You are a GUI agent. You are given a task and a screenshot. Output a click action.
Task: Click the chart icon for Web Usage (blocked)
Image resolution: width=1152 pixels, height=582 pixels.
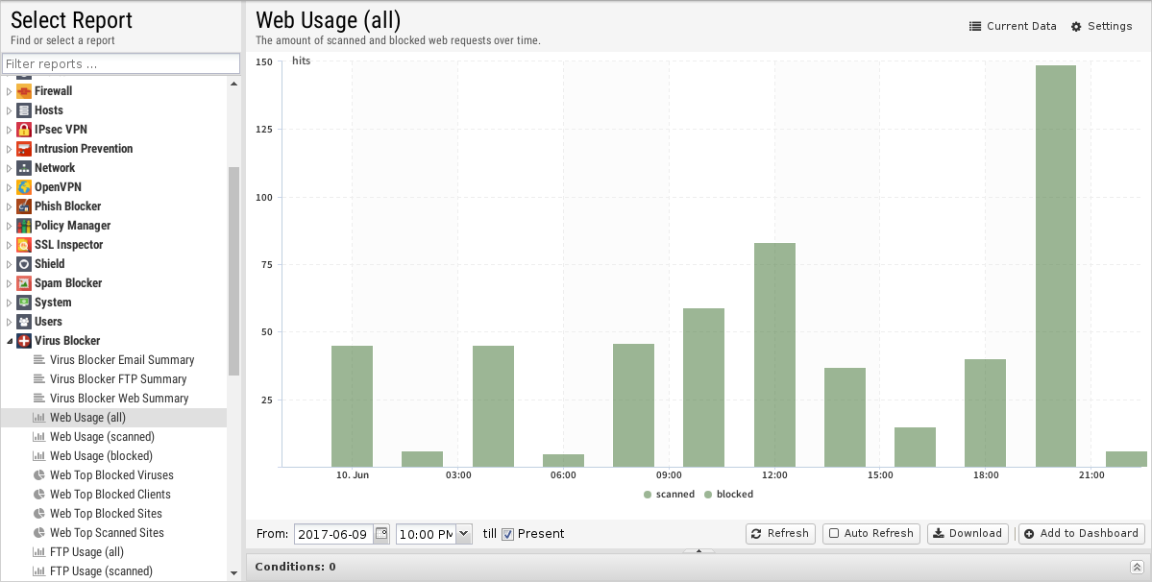point(39,456)
